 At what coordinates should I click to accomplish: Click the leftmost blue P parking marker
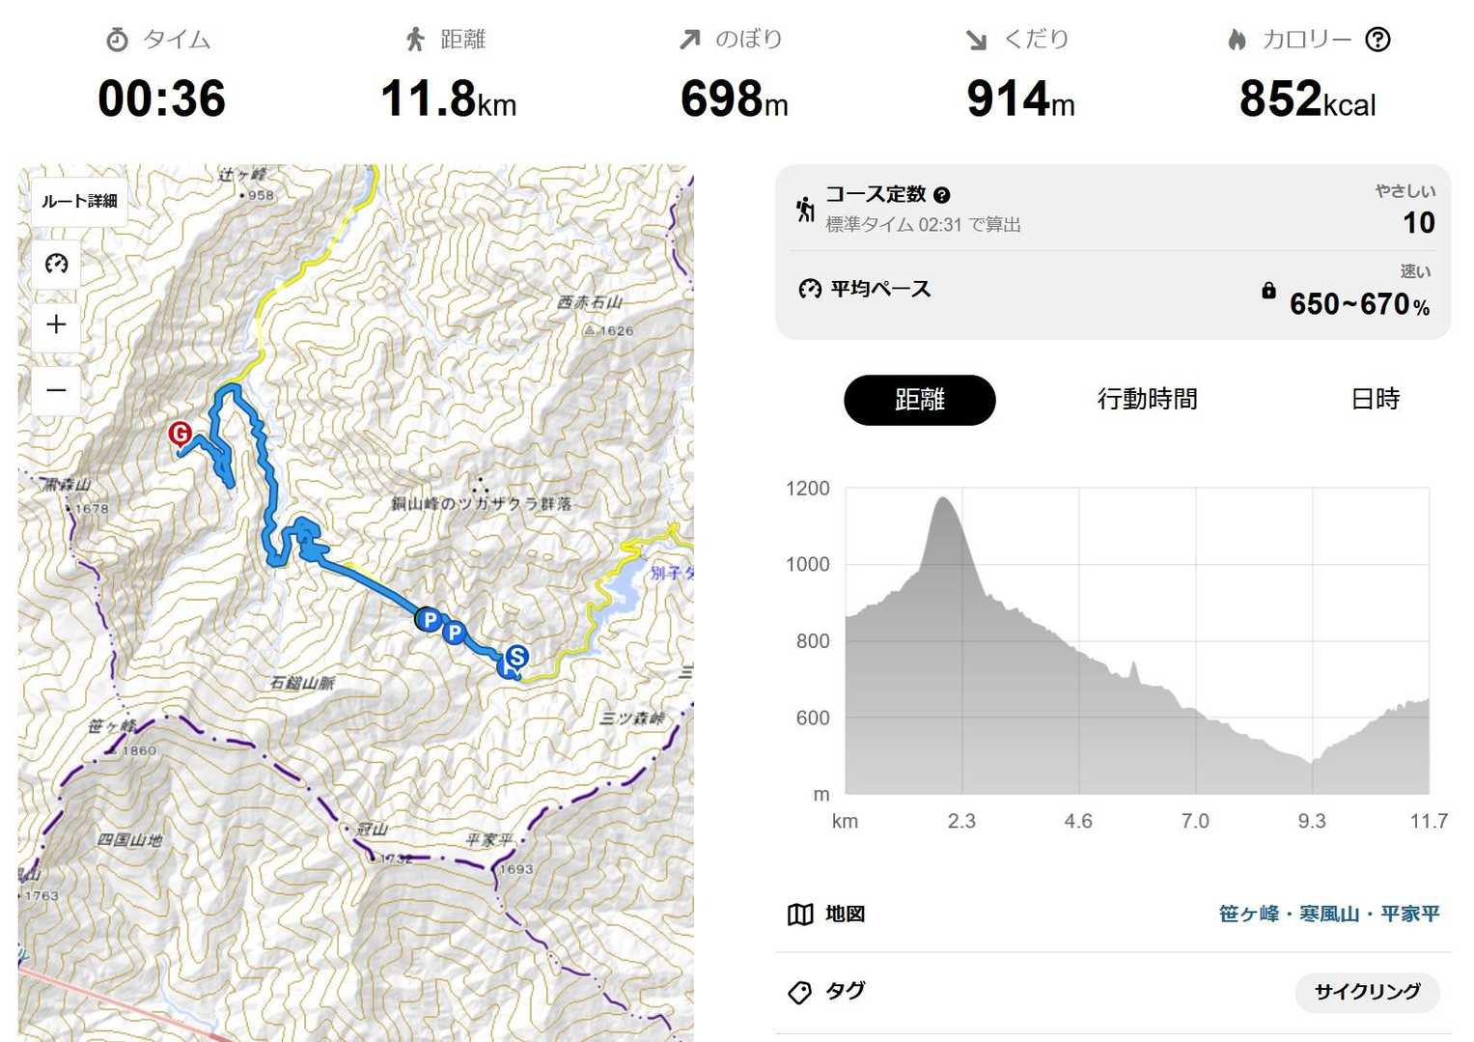click(429, 619)
